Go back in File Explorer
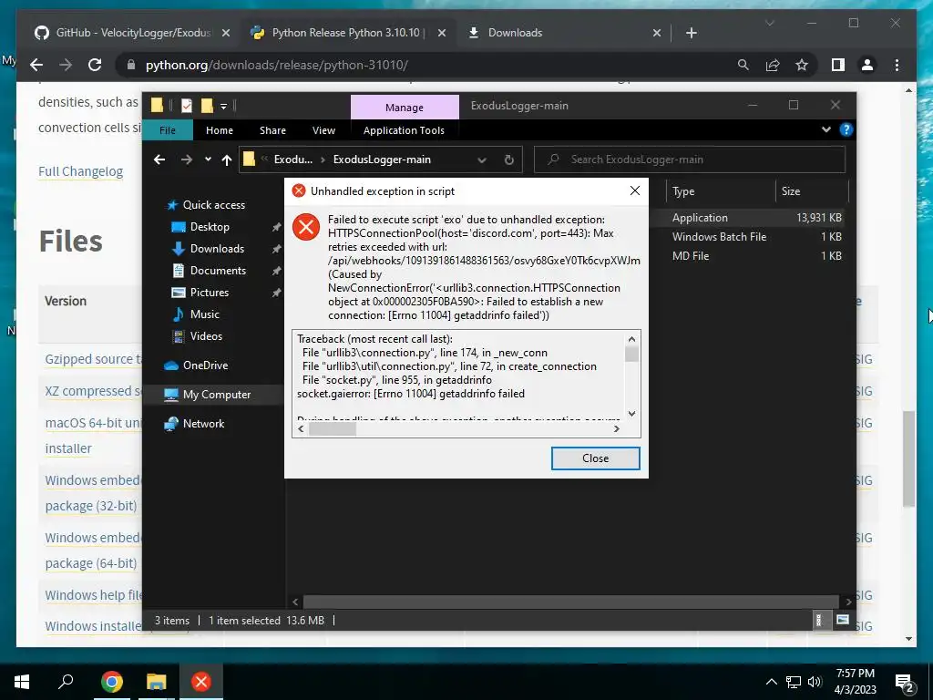 click(x=159, y=160)
